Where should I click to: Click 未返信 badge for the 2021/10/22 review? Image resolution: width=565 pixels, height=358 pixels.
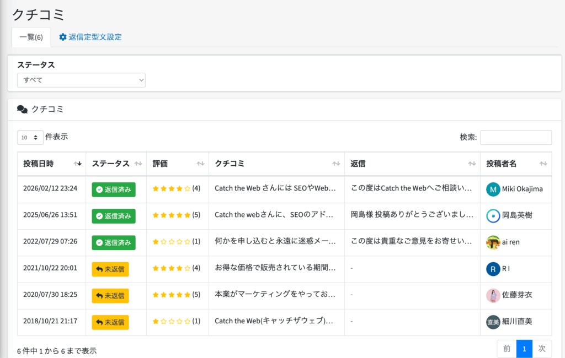click(x=110, y=269)
